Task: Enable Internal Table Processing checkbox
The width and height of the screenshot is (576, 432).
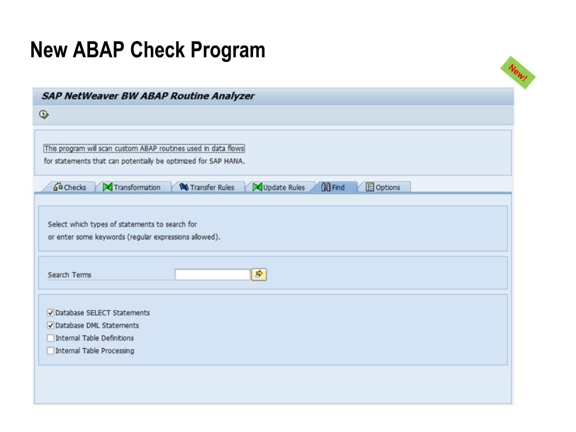Action: coord(51,351)
